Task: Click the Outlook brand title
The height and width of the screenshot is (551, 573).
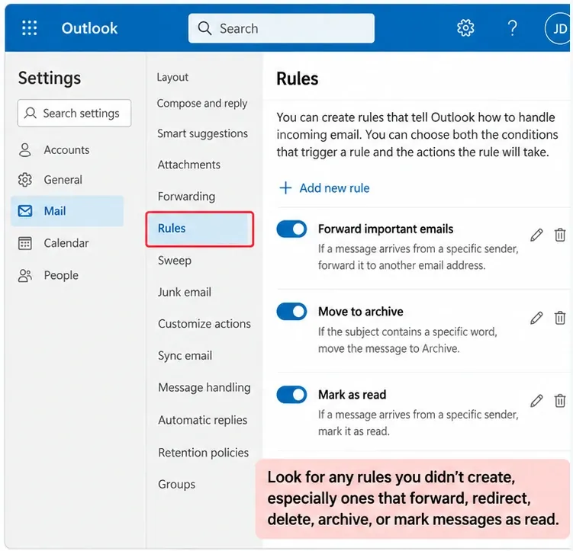Action: pos(89,28)
